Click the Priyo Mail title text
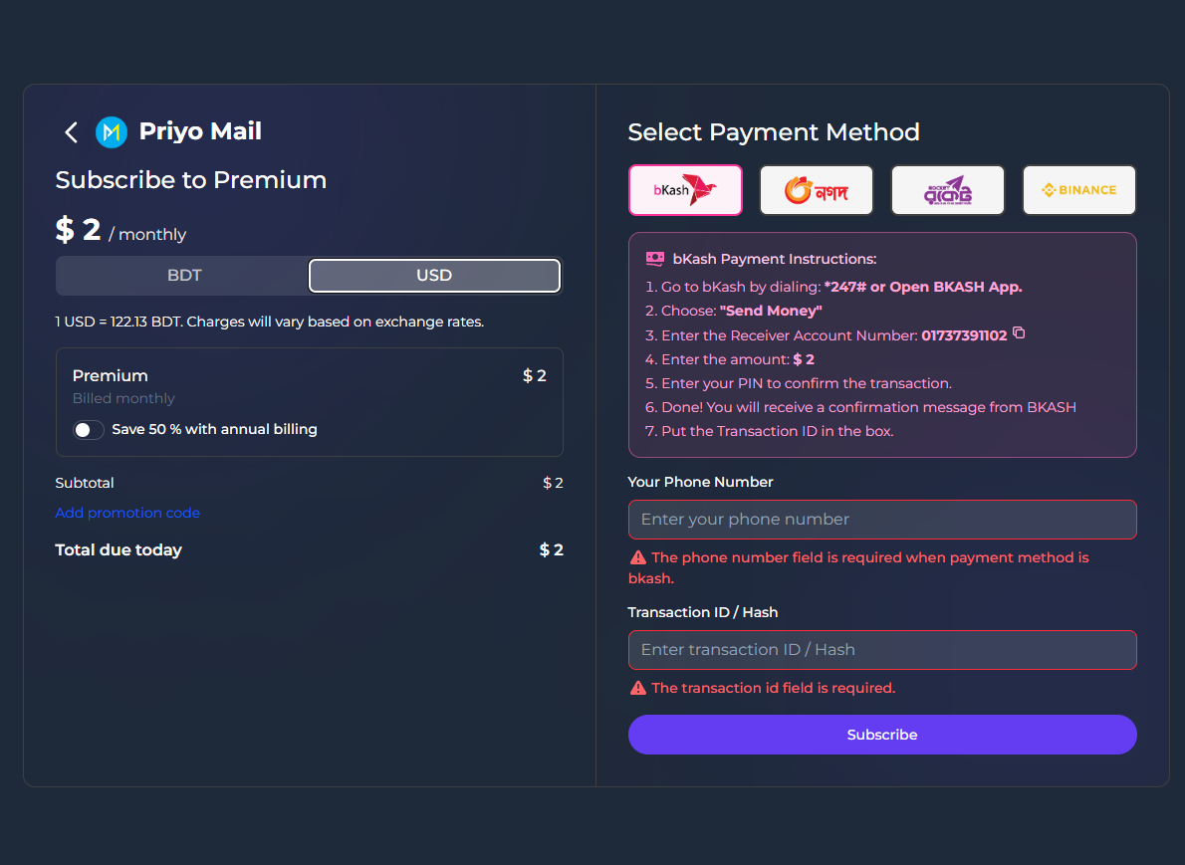 (x=200, y=131)
